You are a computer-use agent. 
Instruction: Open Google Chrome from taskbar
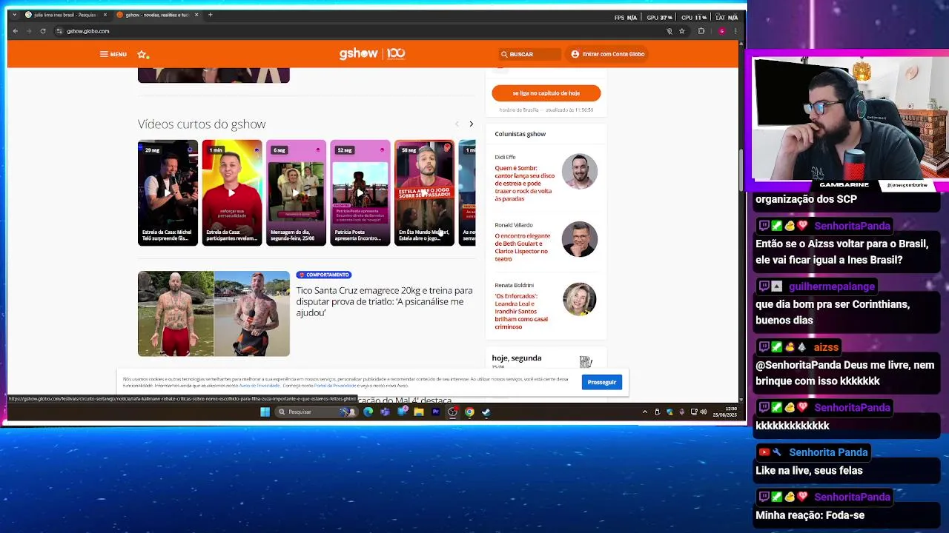[x=469, y=412]
